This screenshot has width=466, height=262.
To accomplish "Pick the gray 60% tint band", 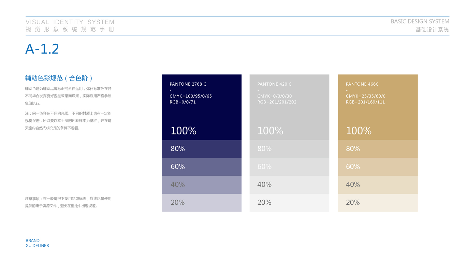I will (289, 167).
